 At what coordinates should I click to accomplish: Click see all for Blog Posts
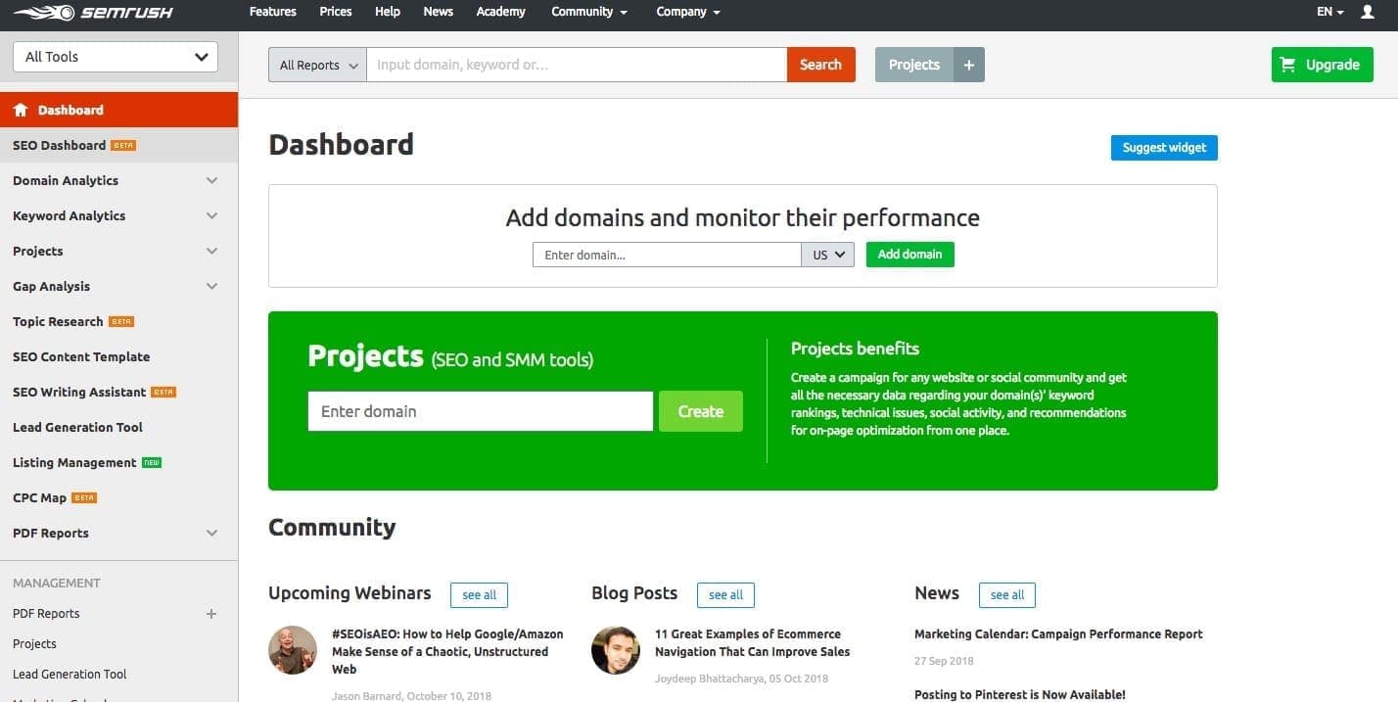pyautogui.click(x=725, y=594)
